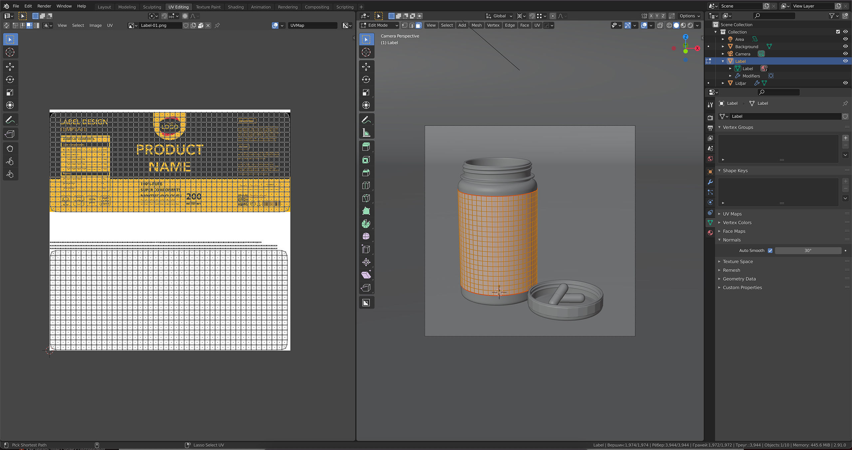Open the World properties tab
852x450 pixels.
(710, 159)
